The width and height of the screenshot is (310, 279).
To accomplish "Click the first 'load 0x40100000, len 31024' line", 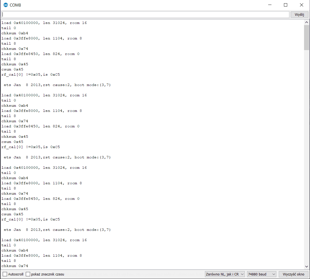I will coord(44,23).
